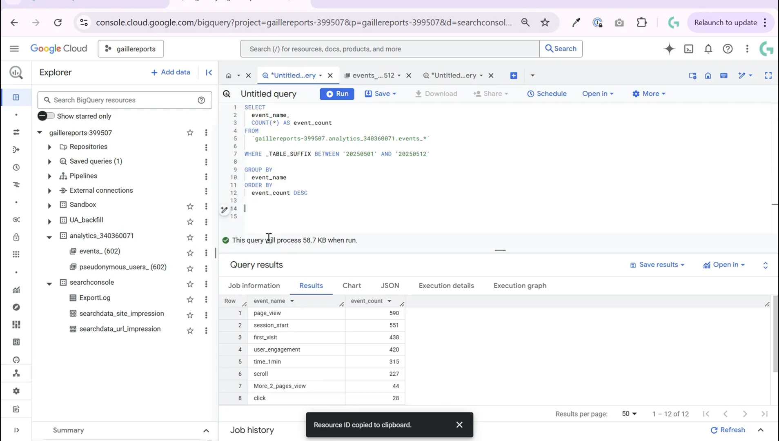Open the Explorer sidebar icon
Viewport: 779px width, 441px height.
point(16,97)
